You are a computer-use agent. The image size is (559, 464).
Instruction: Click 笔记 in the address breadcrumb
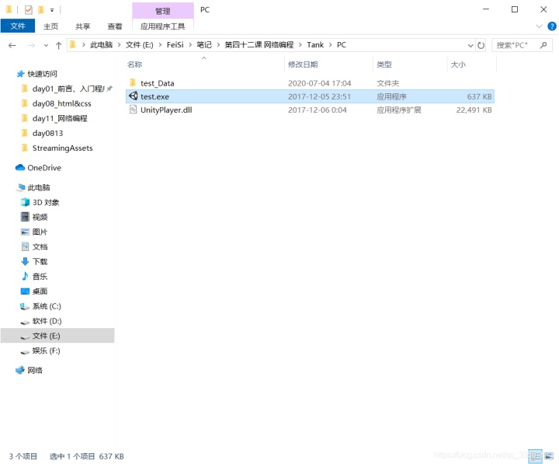click(x=204, y=45)
